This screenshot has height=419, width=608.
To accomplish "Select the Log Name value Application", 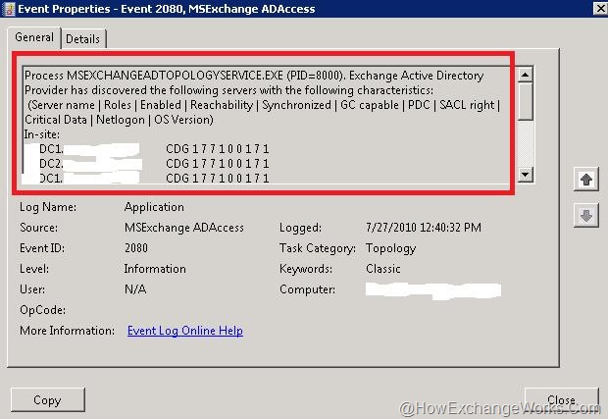I will [x=154, y=207].
